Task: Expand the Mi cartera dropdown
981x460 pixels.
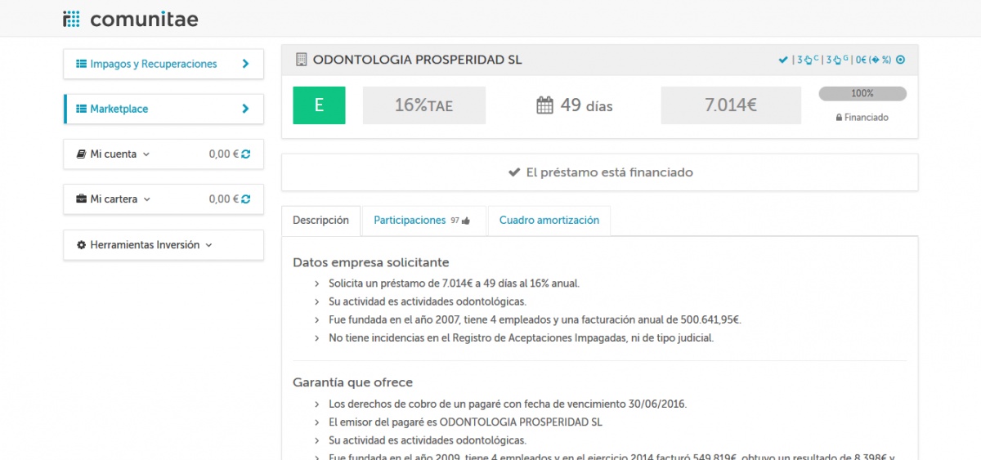Action: (147, 199)
